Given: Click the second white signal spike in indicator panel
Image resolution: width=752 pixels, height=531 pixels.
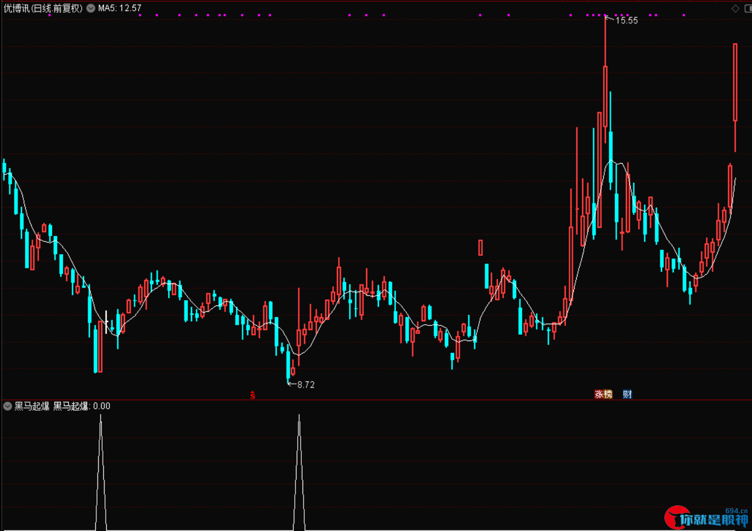Looking at the screenshot, I should click(299, 472).
